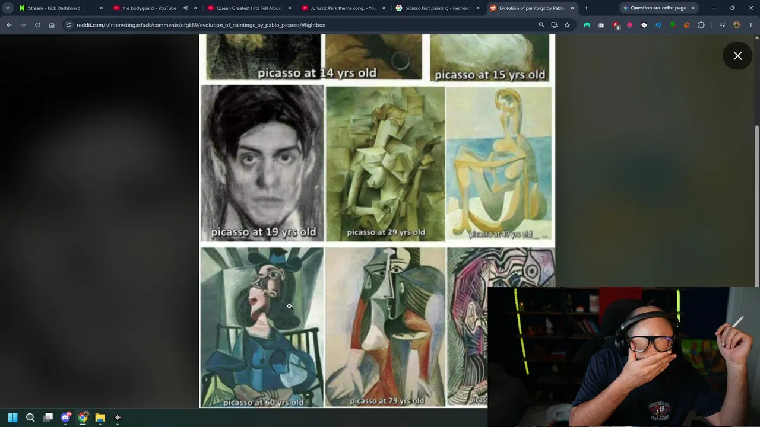760x427 pixels.
Task: Open the green clover extension
Action: [x=672, y=25]
